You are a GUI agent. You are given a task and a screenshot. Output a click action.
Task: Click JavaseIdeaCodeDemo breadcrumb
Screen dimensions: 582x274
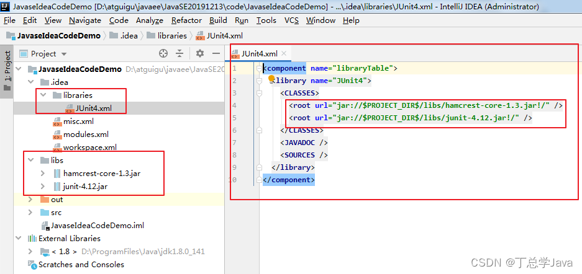tap(54, 36)
